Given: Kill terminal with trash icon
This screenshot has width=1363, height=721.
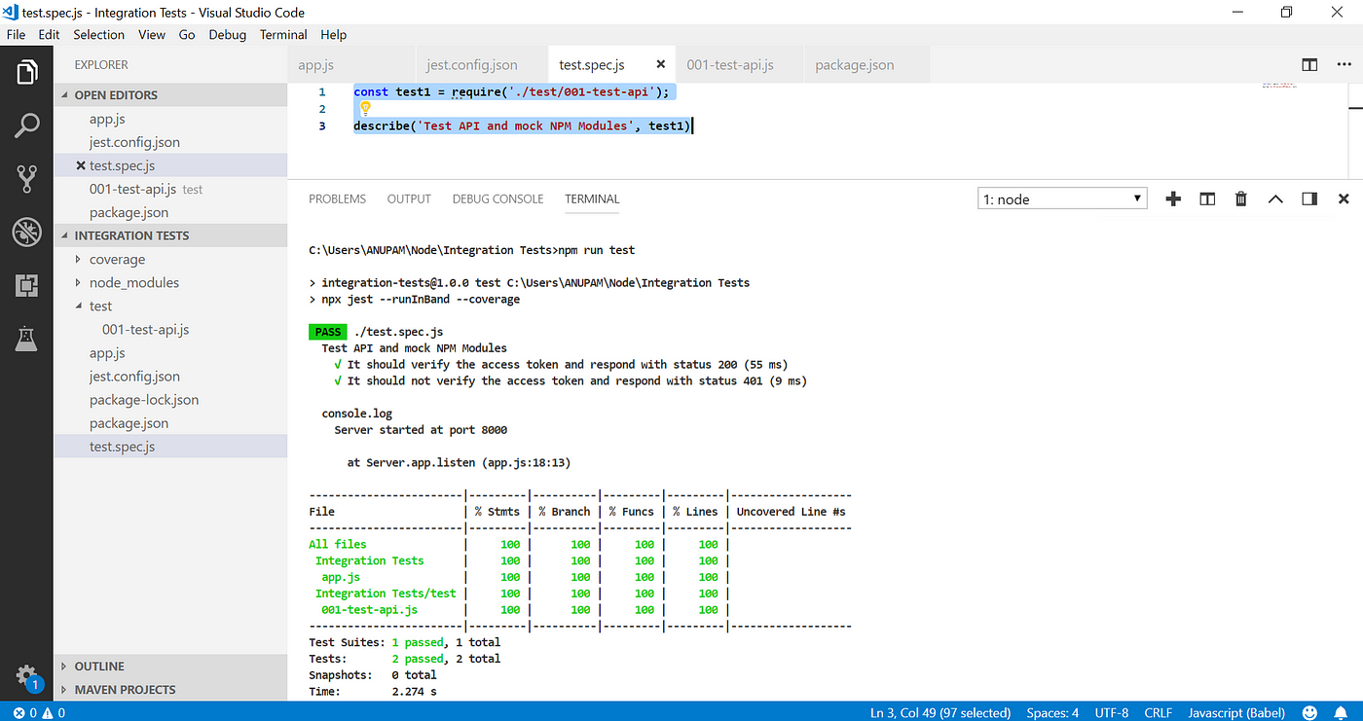Looking at the screenshot, I should click(1241, 198).
